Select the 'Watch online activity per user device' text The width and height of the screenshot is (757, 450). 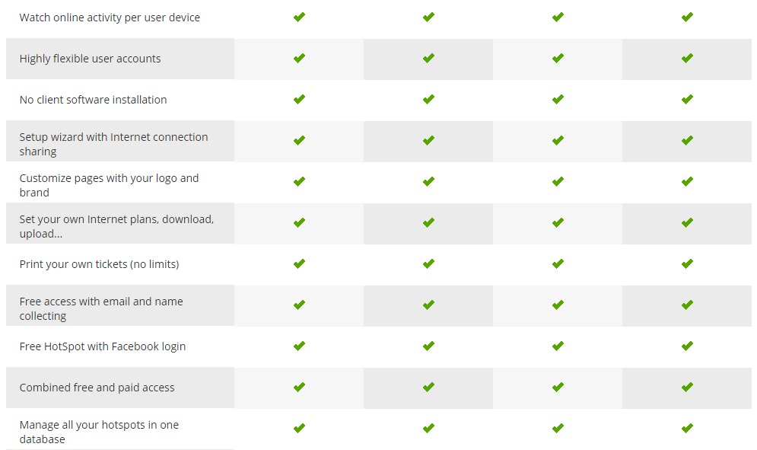(x=110, y=18)
